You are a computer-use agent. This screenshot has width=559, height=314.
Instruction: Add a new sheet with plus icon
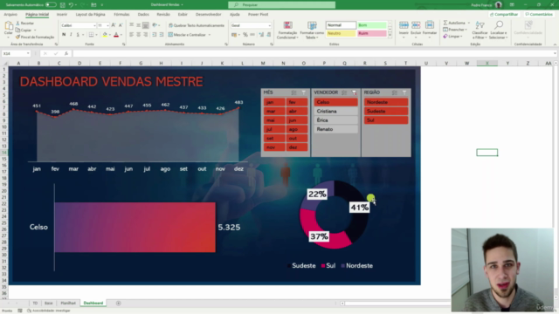[119, 303]
